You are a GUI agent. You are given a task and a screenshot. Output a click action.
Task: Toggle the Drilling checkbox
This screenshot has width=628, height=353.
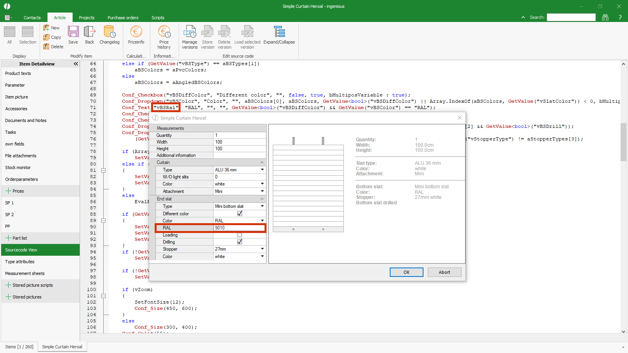tap(239, 242)
